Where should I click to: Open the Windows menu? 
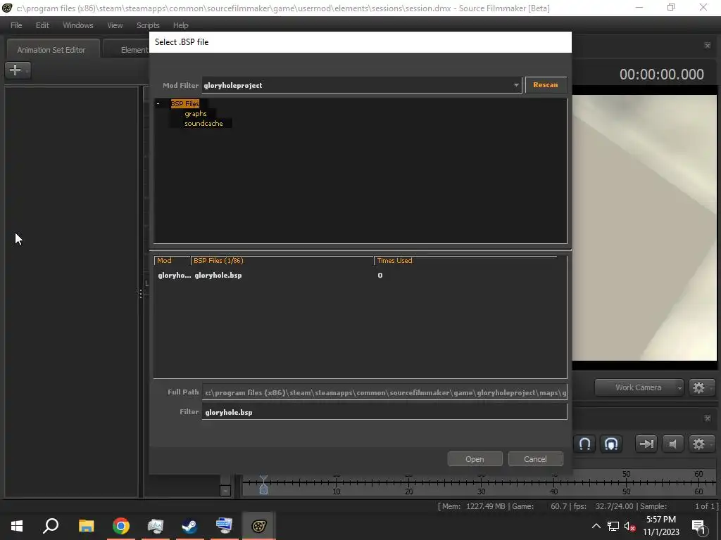pyautogui.click(x=78, y=25)
